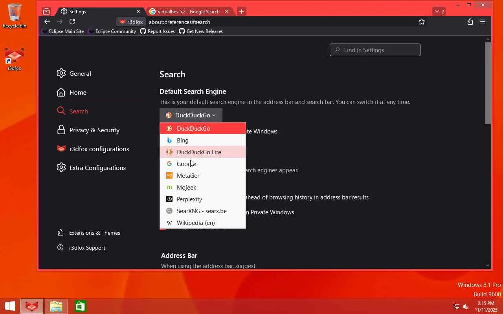Close the virtualbox 5.2 Google Search tab
This screenshot has height=314, width=503.
(227, 11)
